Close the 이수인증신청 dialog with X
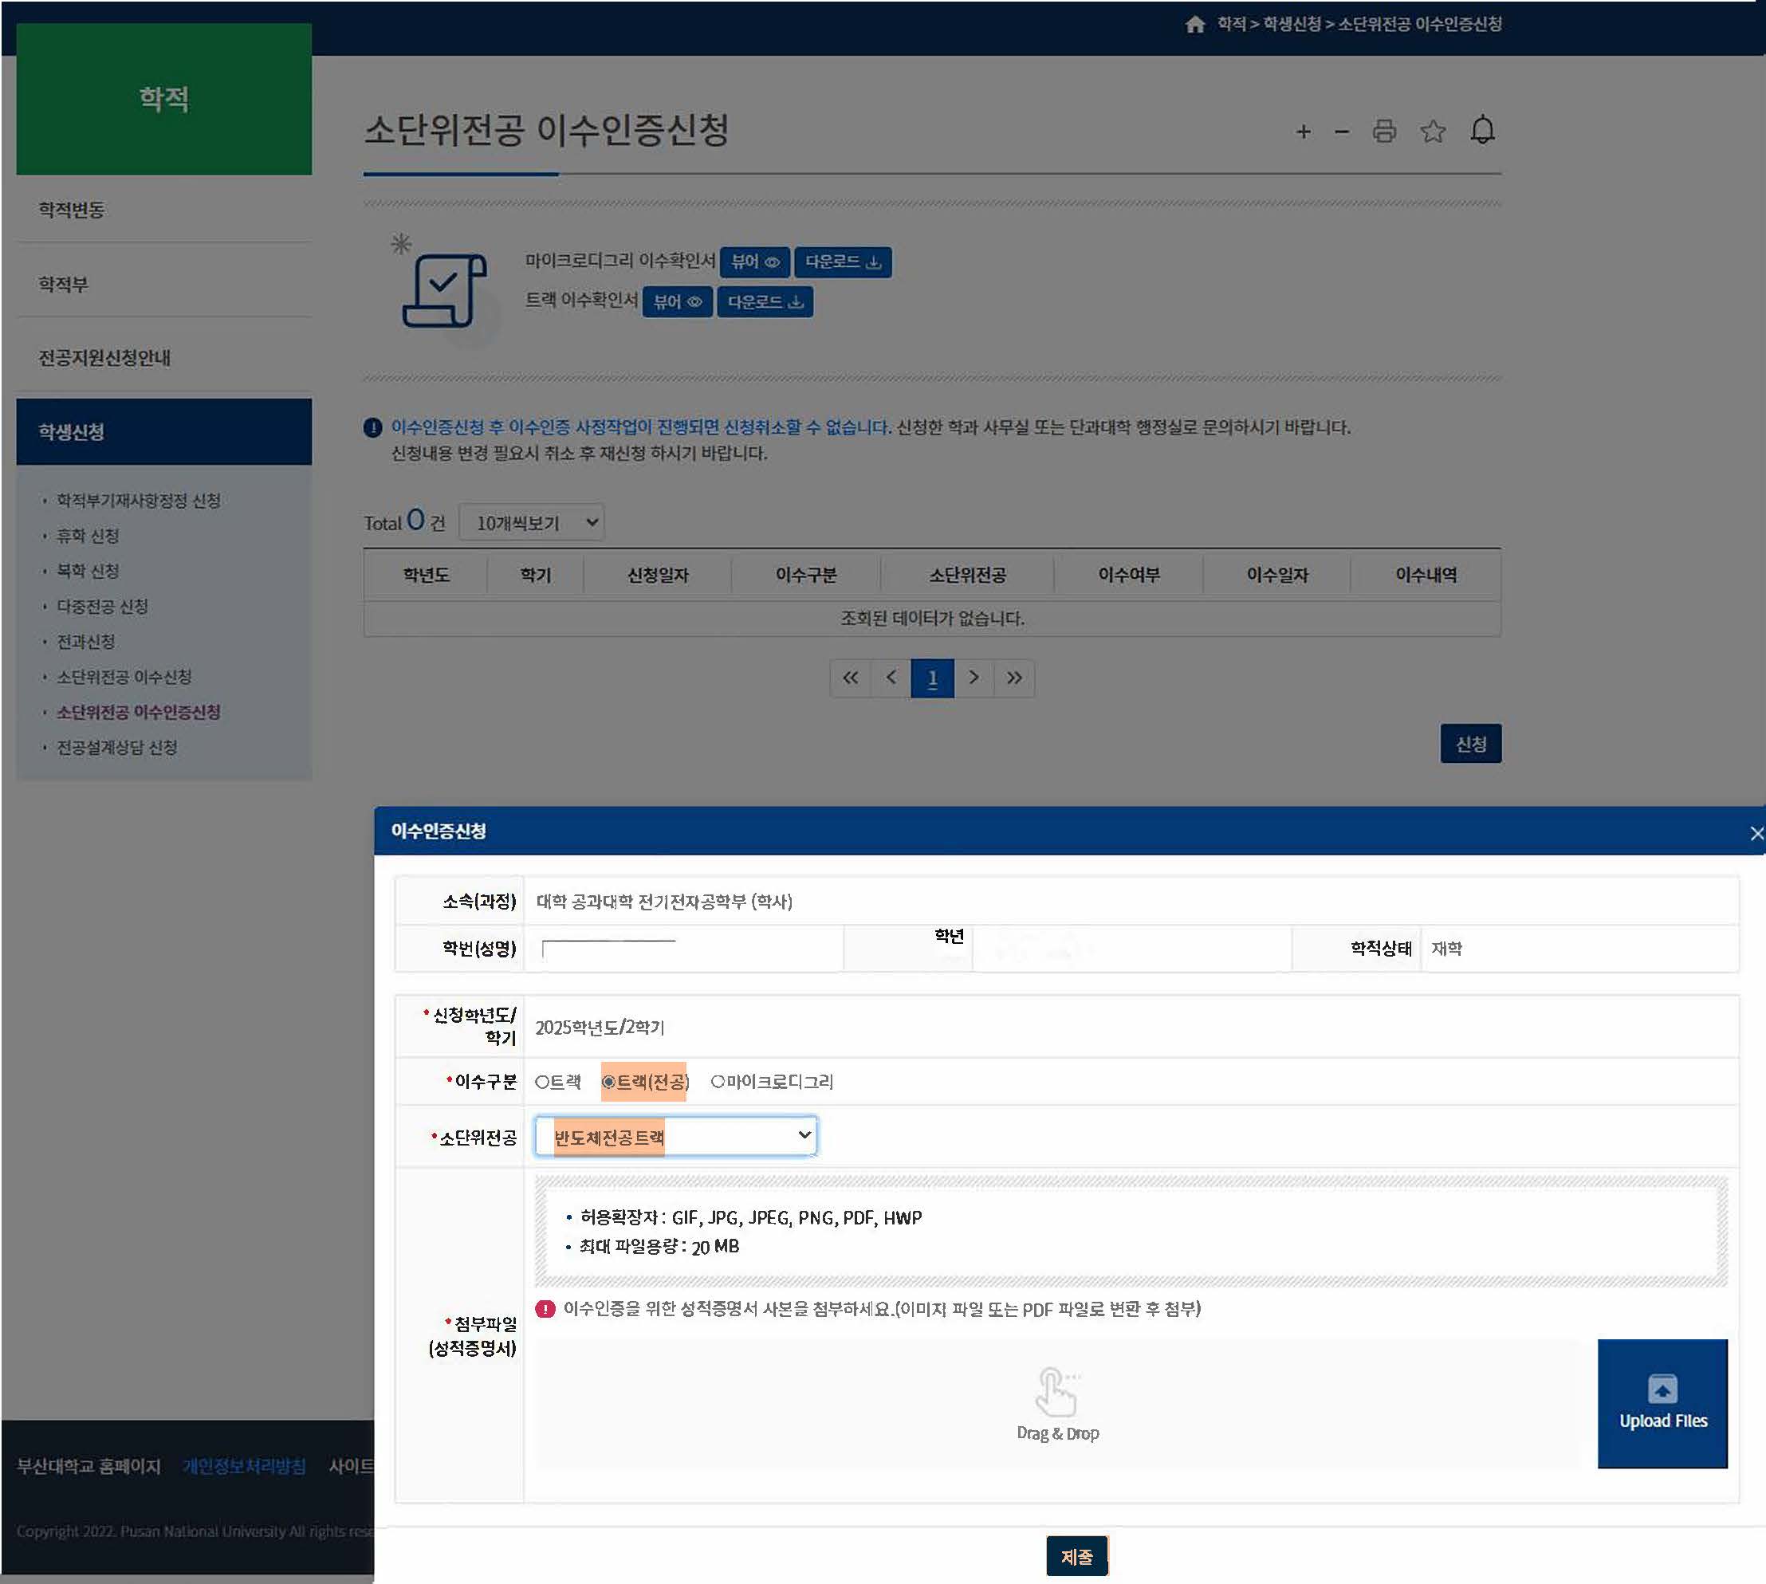Screen dimensions: 1766x1584 click(1756, 833)
